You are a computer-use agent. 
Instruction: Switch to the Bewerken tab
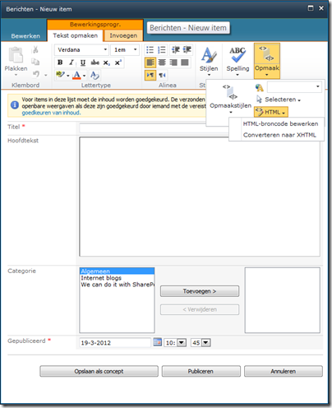pos(25,36)
